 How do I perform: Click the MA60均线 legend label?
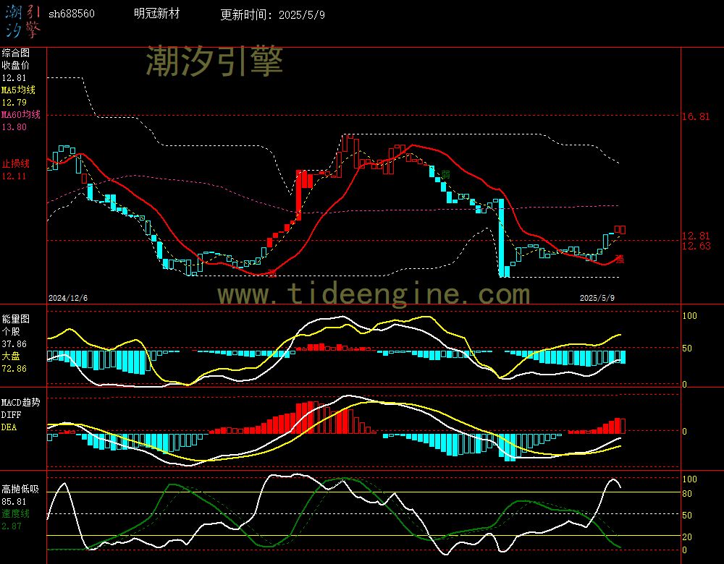[x=21, y=114]
